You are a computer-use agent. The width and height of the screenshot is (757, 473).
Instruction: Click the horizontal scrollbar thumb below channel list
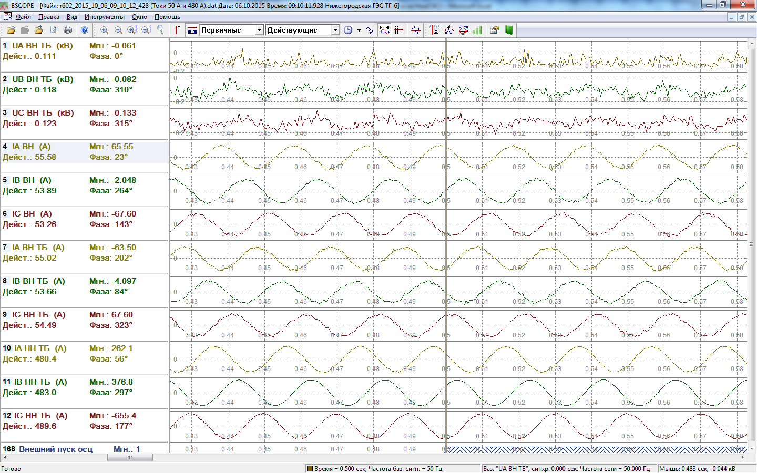[130, 457]
